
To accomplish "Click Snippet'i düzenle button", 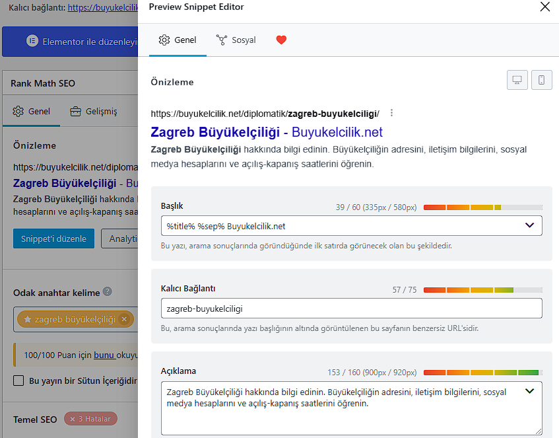I will pos(54,238).
